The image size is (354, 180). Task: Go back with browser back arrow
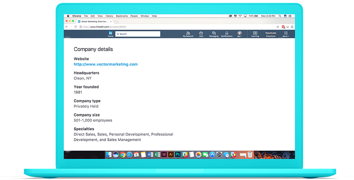[x=67, y=27]
